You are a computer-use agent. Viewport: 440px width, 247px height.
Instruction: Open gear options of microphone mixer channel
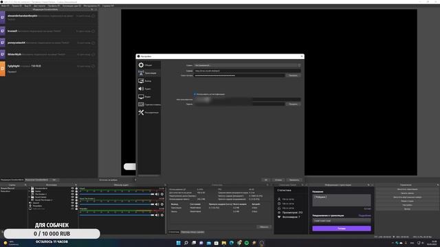click(x=162, y=215)
